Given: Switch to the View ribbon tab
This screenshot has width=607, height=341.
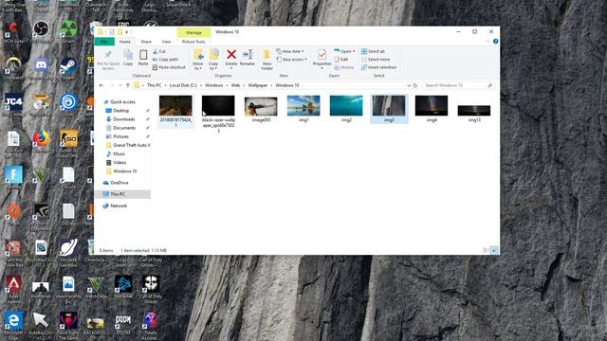Looking at the screenshot, I should pos(166,42).
